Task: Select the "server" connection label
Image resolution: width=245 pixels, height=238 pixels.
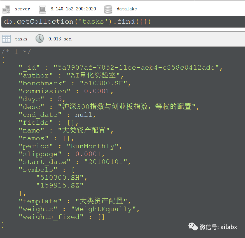Action: pyautogui.click(x=22, y=9)
